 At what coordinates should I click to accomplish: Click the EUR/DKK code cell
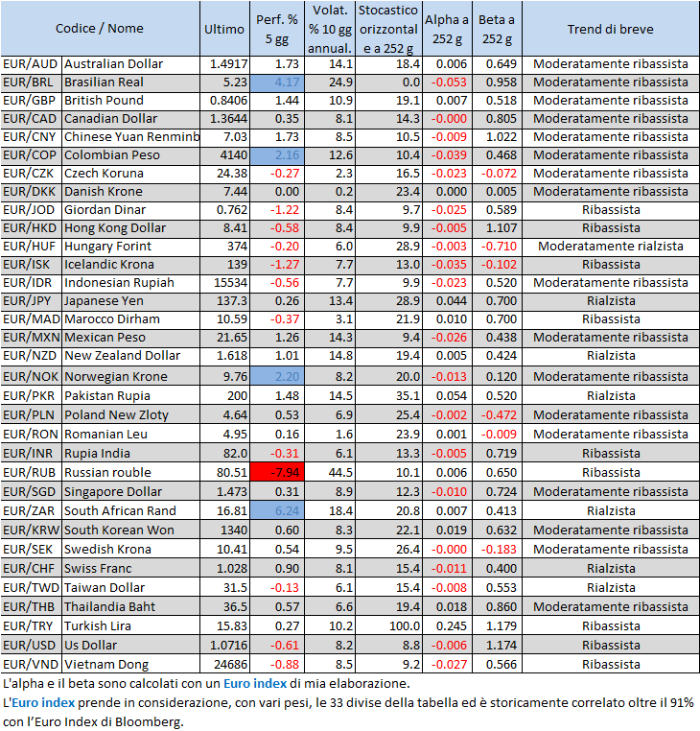pyautogui.click(x=32, y=192)
